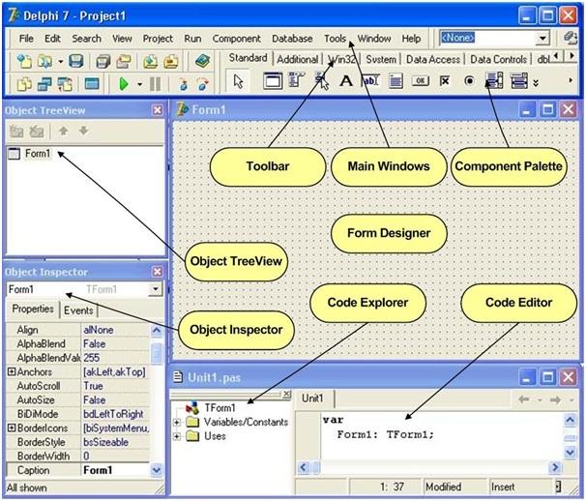This screenshot has width=586, height=501.
Task: Click the New Form toolbar icon
Action: click(x=92, y=84)
